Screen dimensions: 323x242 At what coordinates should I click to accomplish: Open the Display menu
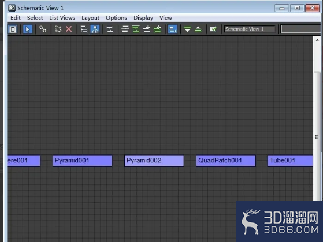tap(143, 18)
